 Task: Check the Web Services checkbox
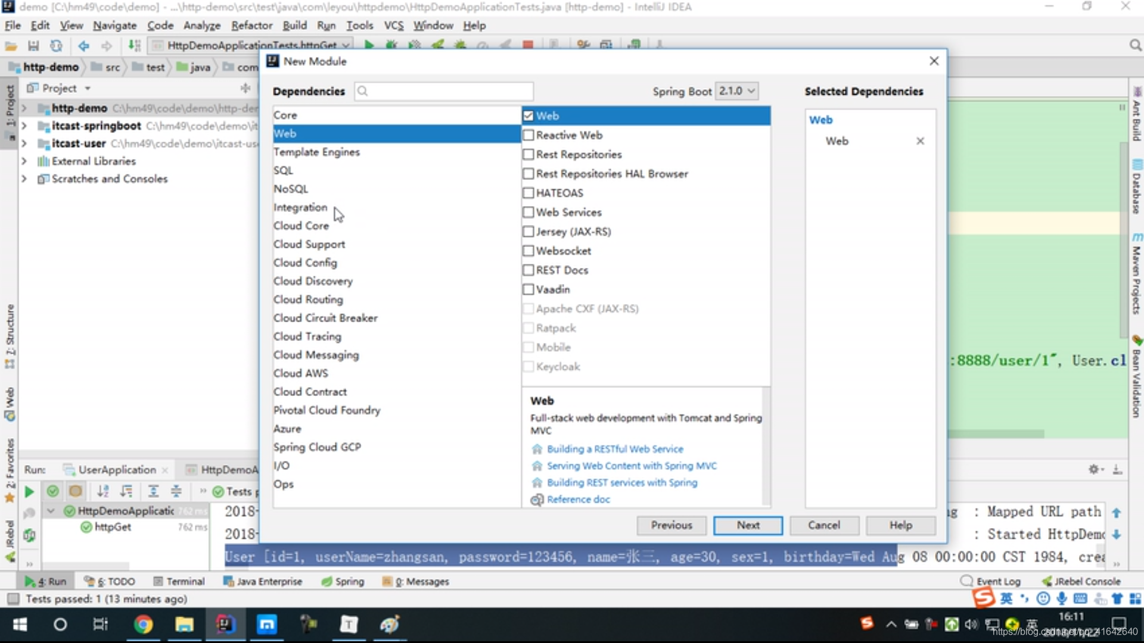528,212
